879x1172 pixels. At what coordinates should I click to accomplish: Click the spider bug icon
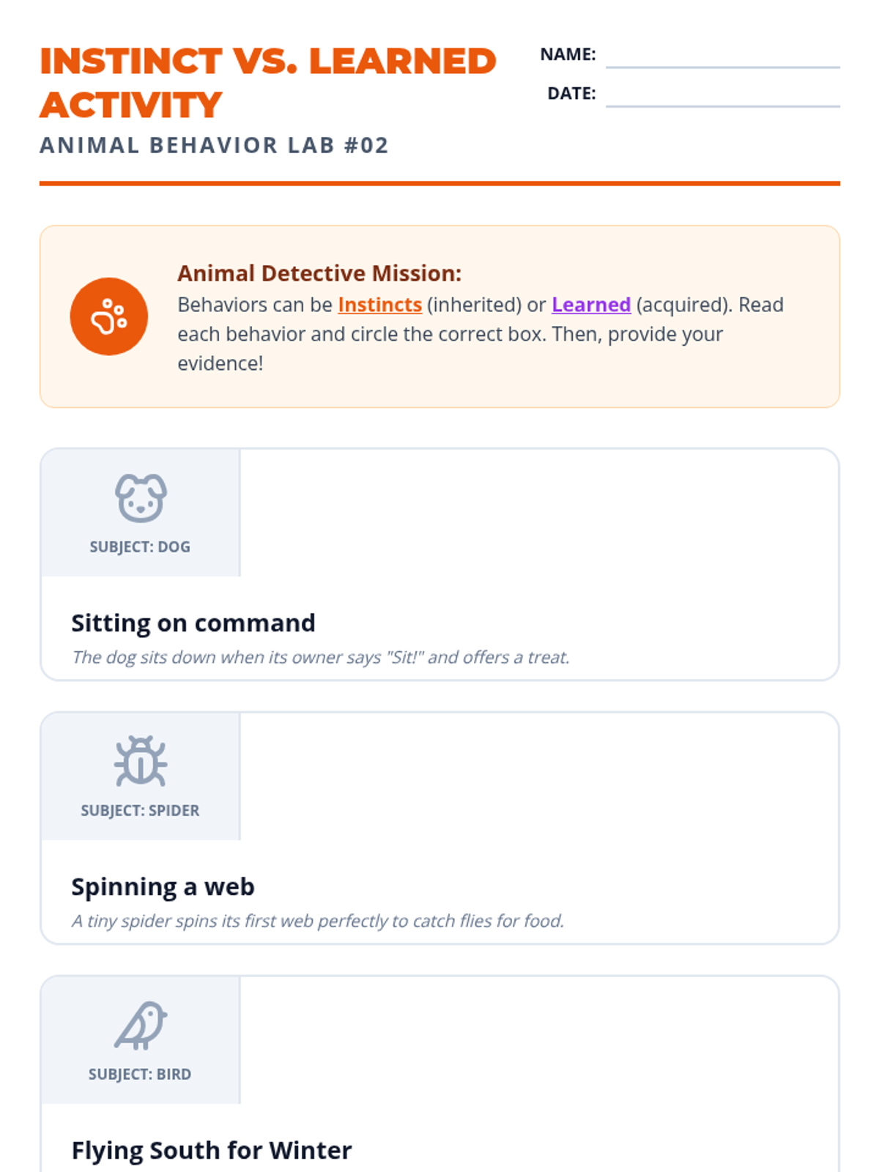[141, 762]
